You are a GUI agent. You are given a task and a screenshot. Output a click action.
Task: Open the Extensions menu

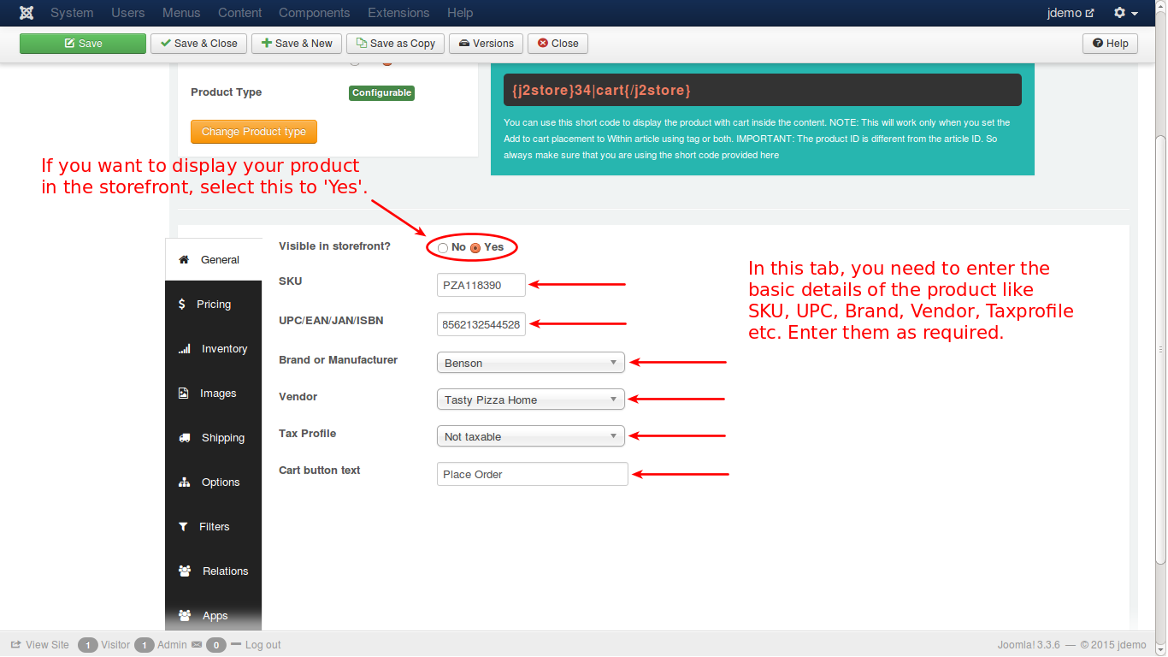pyautogui.click(x=398, y=13)
